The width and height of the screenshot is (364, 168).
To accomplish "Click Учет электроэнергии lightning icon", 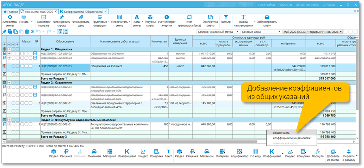I will pos(167,17).
